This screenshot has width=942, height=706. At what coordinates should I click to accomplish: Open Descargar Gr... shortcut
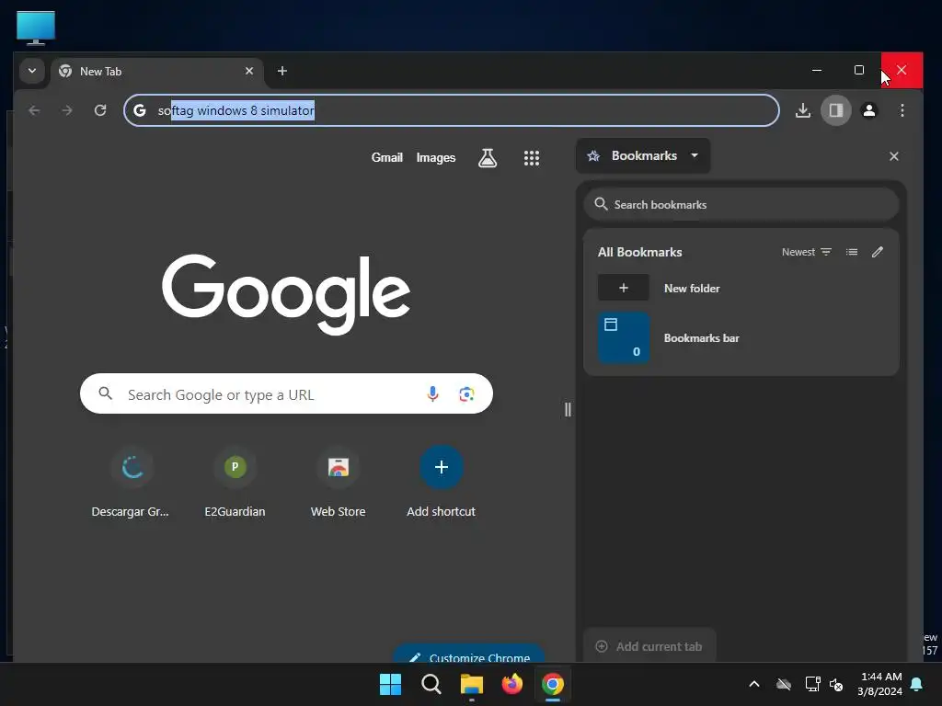coord(131,482)
